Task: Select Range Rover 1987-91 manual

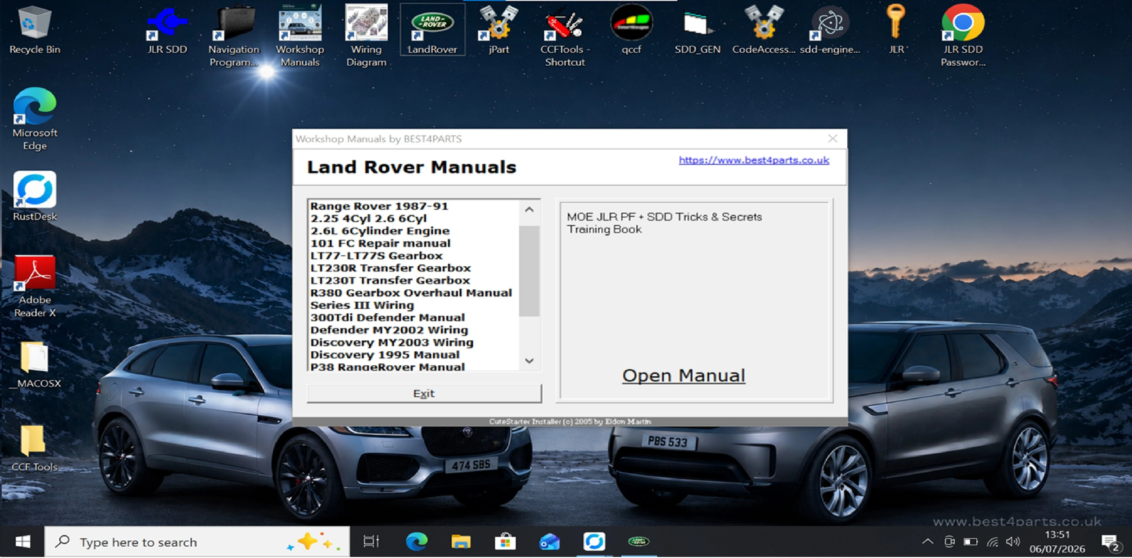Action: (379, 206)
